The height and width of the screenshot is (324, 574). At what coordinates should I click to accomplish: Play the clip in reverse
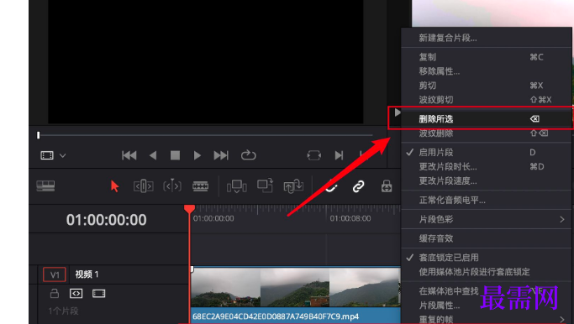153,155
